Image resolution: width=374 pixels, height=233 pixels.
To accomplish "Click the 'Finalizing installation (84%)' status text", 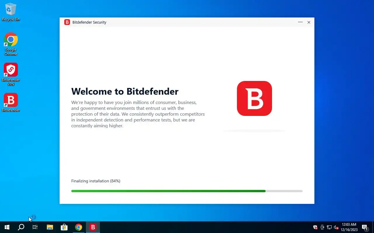I will point(96,181).
